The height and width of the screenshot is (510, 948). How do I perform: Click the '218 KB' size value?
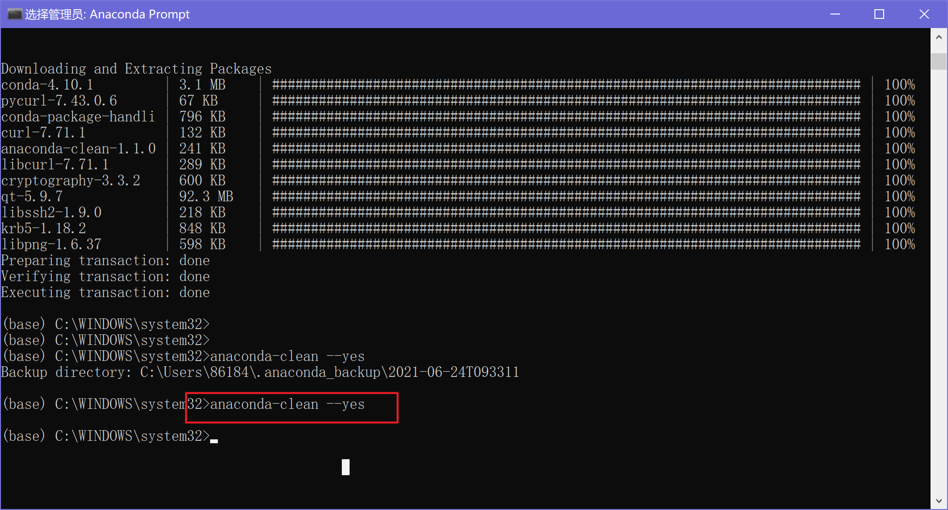click(202, 212)
